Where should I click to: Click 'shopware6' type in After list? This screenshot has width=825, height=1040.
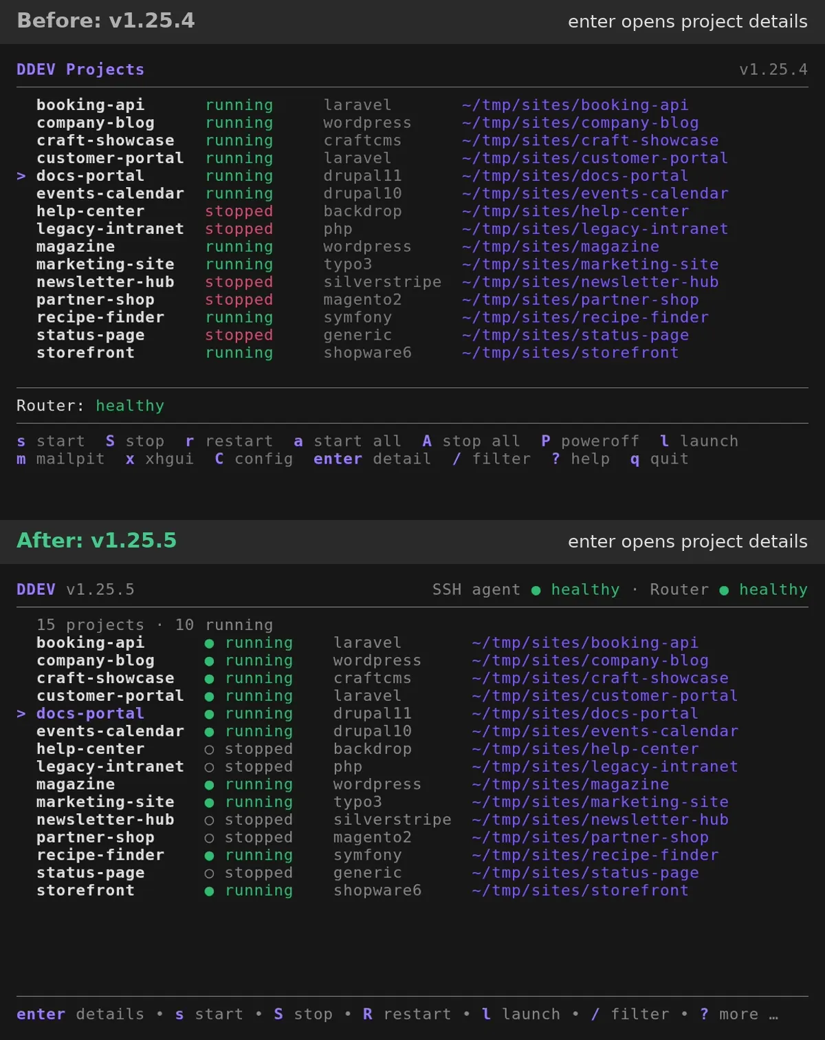coord(377,891)
